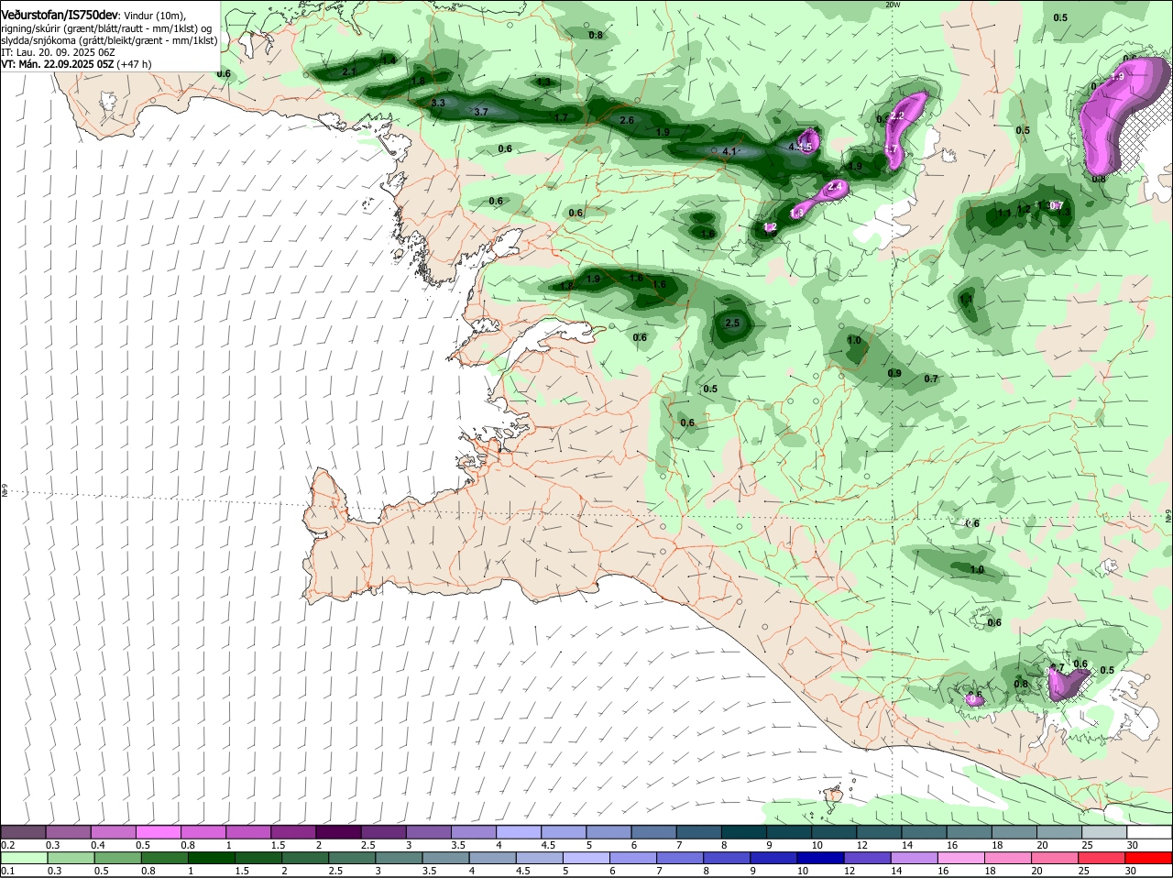Select dark green rain swatch between 1 and 1.5
Viewport: 1173px width, 878px height.
pyautogui.click(x=210, y=858)
